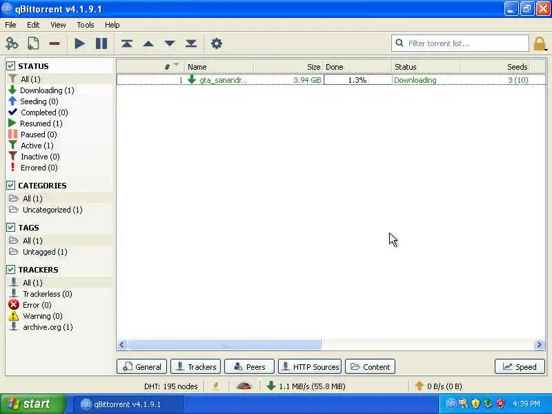Open the File menu

click(10, 25)
